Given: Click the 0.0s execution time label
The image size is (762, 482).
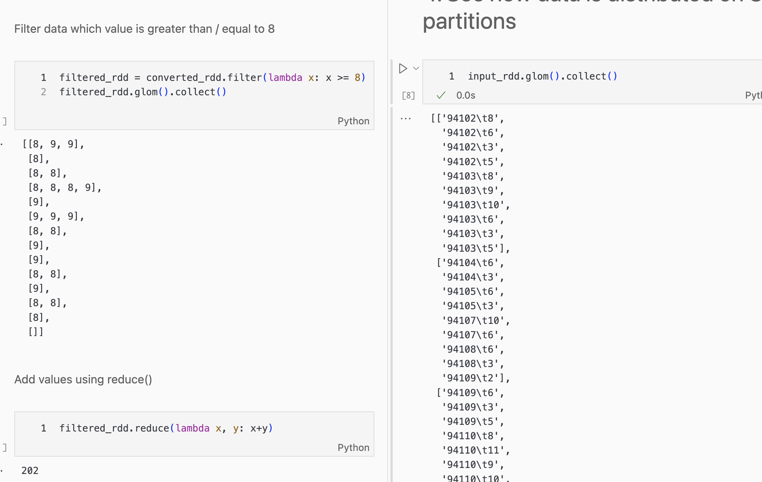Looking at the screenshot, I should coord(466,96).
